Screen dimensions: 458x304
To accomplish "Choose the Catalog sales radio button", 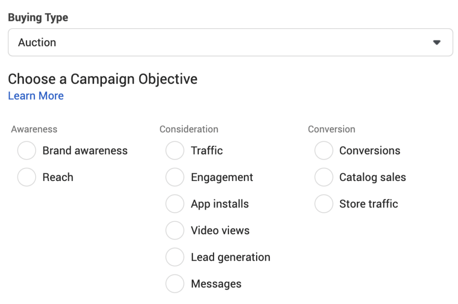I will click(324, 177).
